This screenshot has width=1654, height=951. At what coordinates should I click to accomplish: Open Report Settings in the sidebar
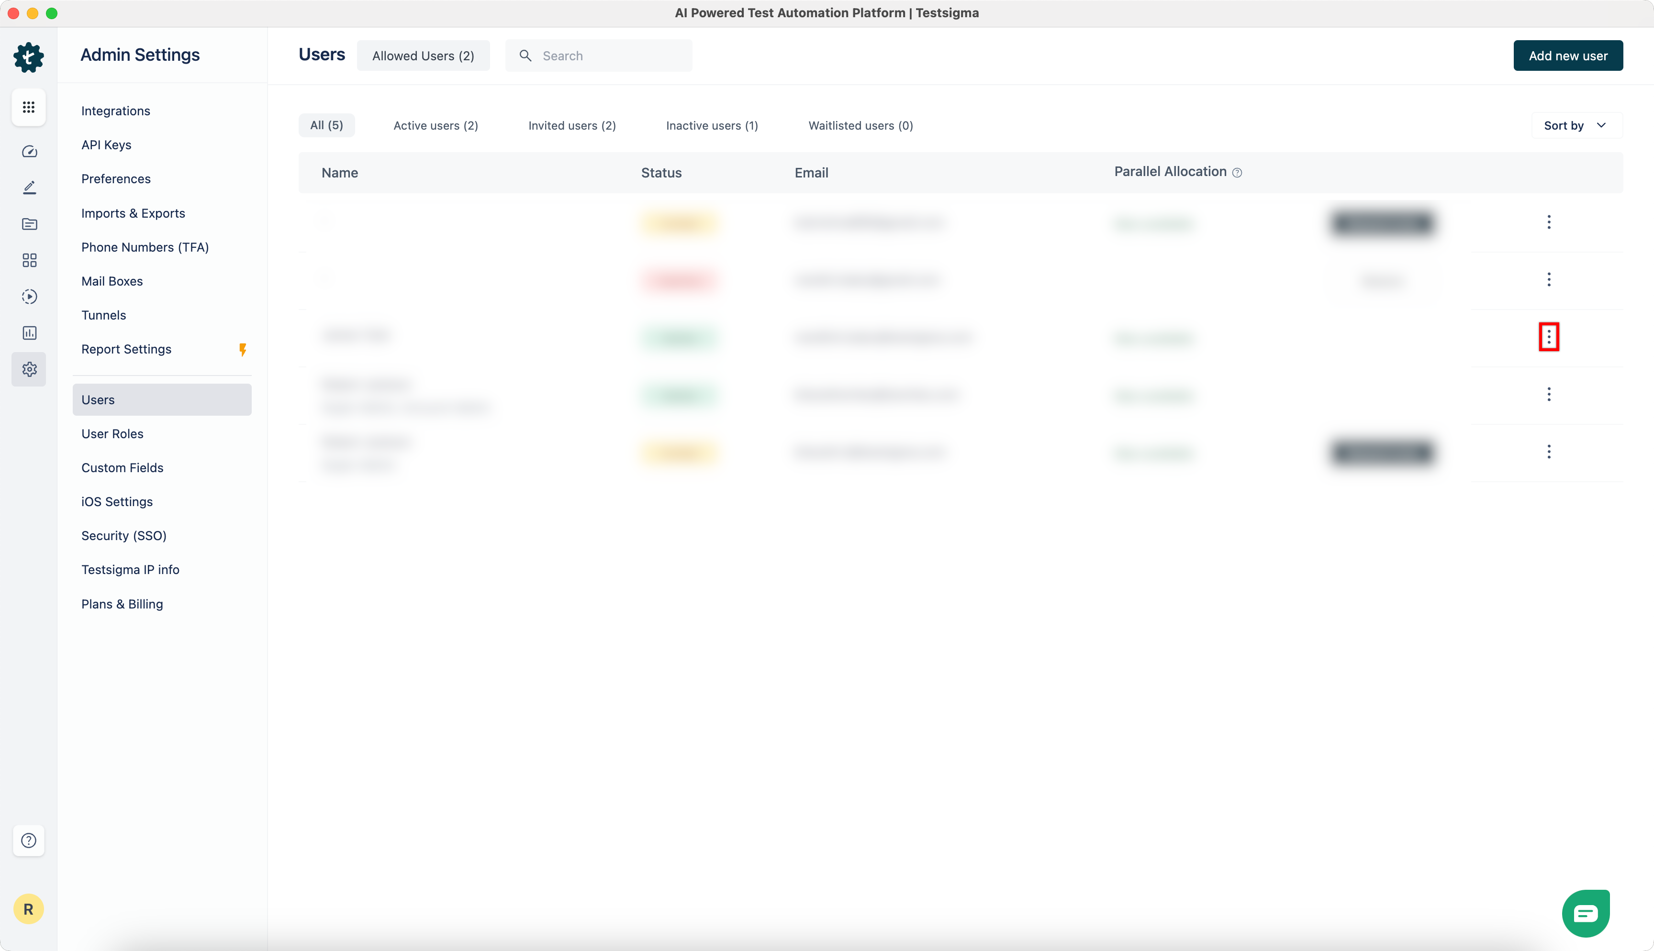coord(127,349)
